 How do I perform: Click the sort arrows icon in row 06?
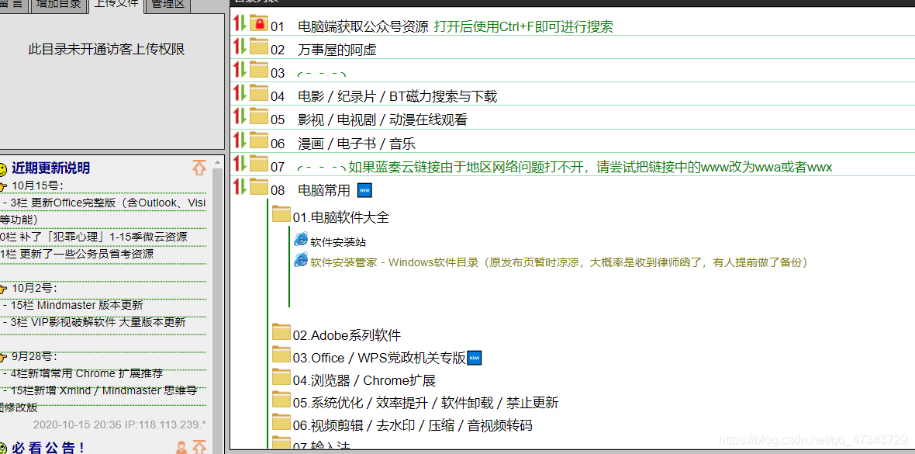coord(240,140)
